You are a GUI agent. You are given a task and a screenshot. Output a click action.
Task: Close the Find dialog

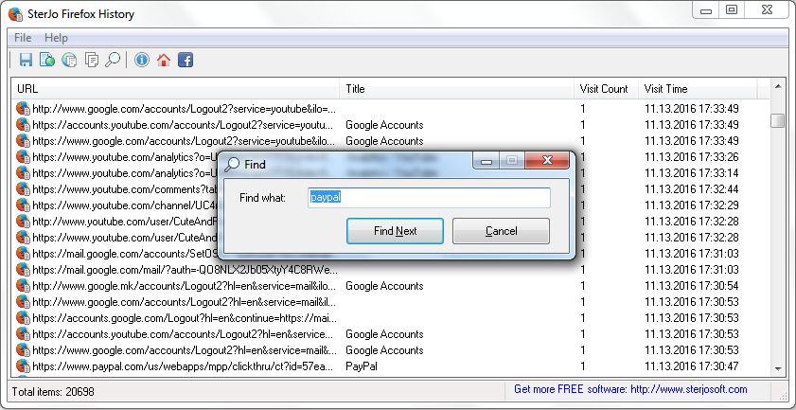click(547, 161)
